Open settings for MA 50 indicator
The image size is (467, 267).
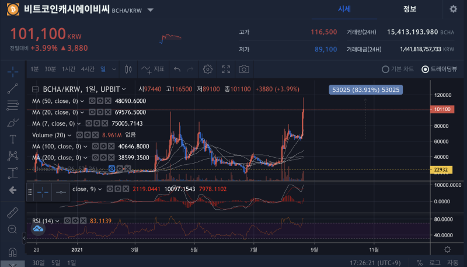coord(100,100)
